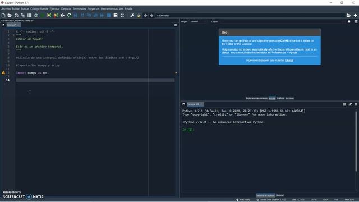The image size is (359, 202).
Task: Click the symbol finder @ icon
Action: tap(36, 15)
